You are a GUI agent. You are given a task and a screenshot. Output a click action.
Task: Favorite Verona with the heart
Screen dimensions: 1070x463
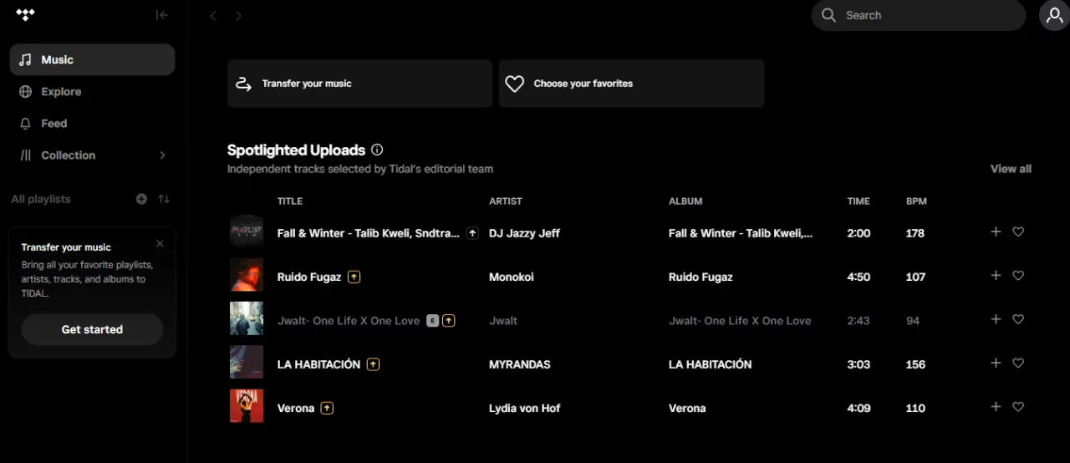pos(1018,407)
